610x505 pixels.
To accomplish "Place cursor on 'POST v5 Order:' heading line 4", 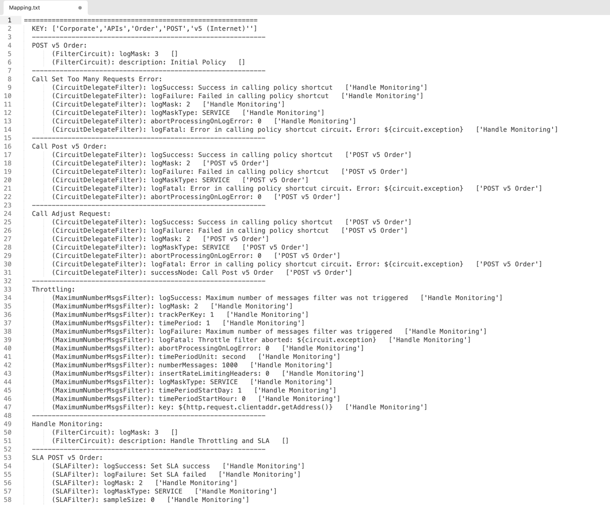I will point(59,46).
